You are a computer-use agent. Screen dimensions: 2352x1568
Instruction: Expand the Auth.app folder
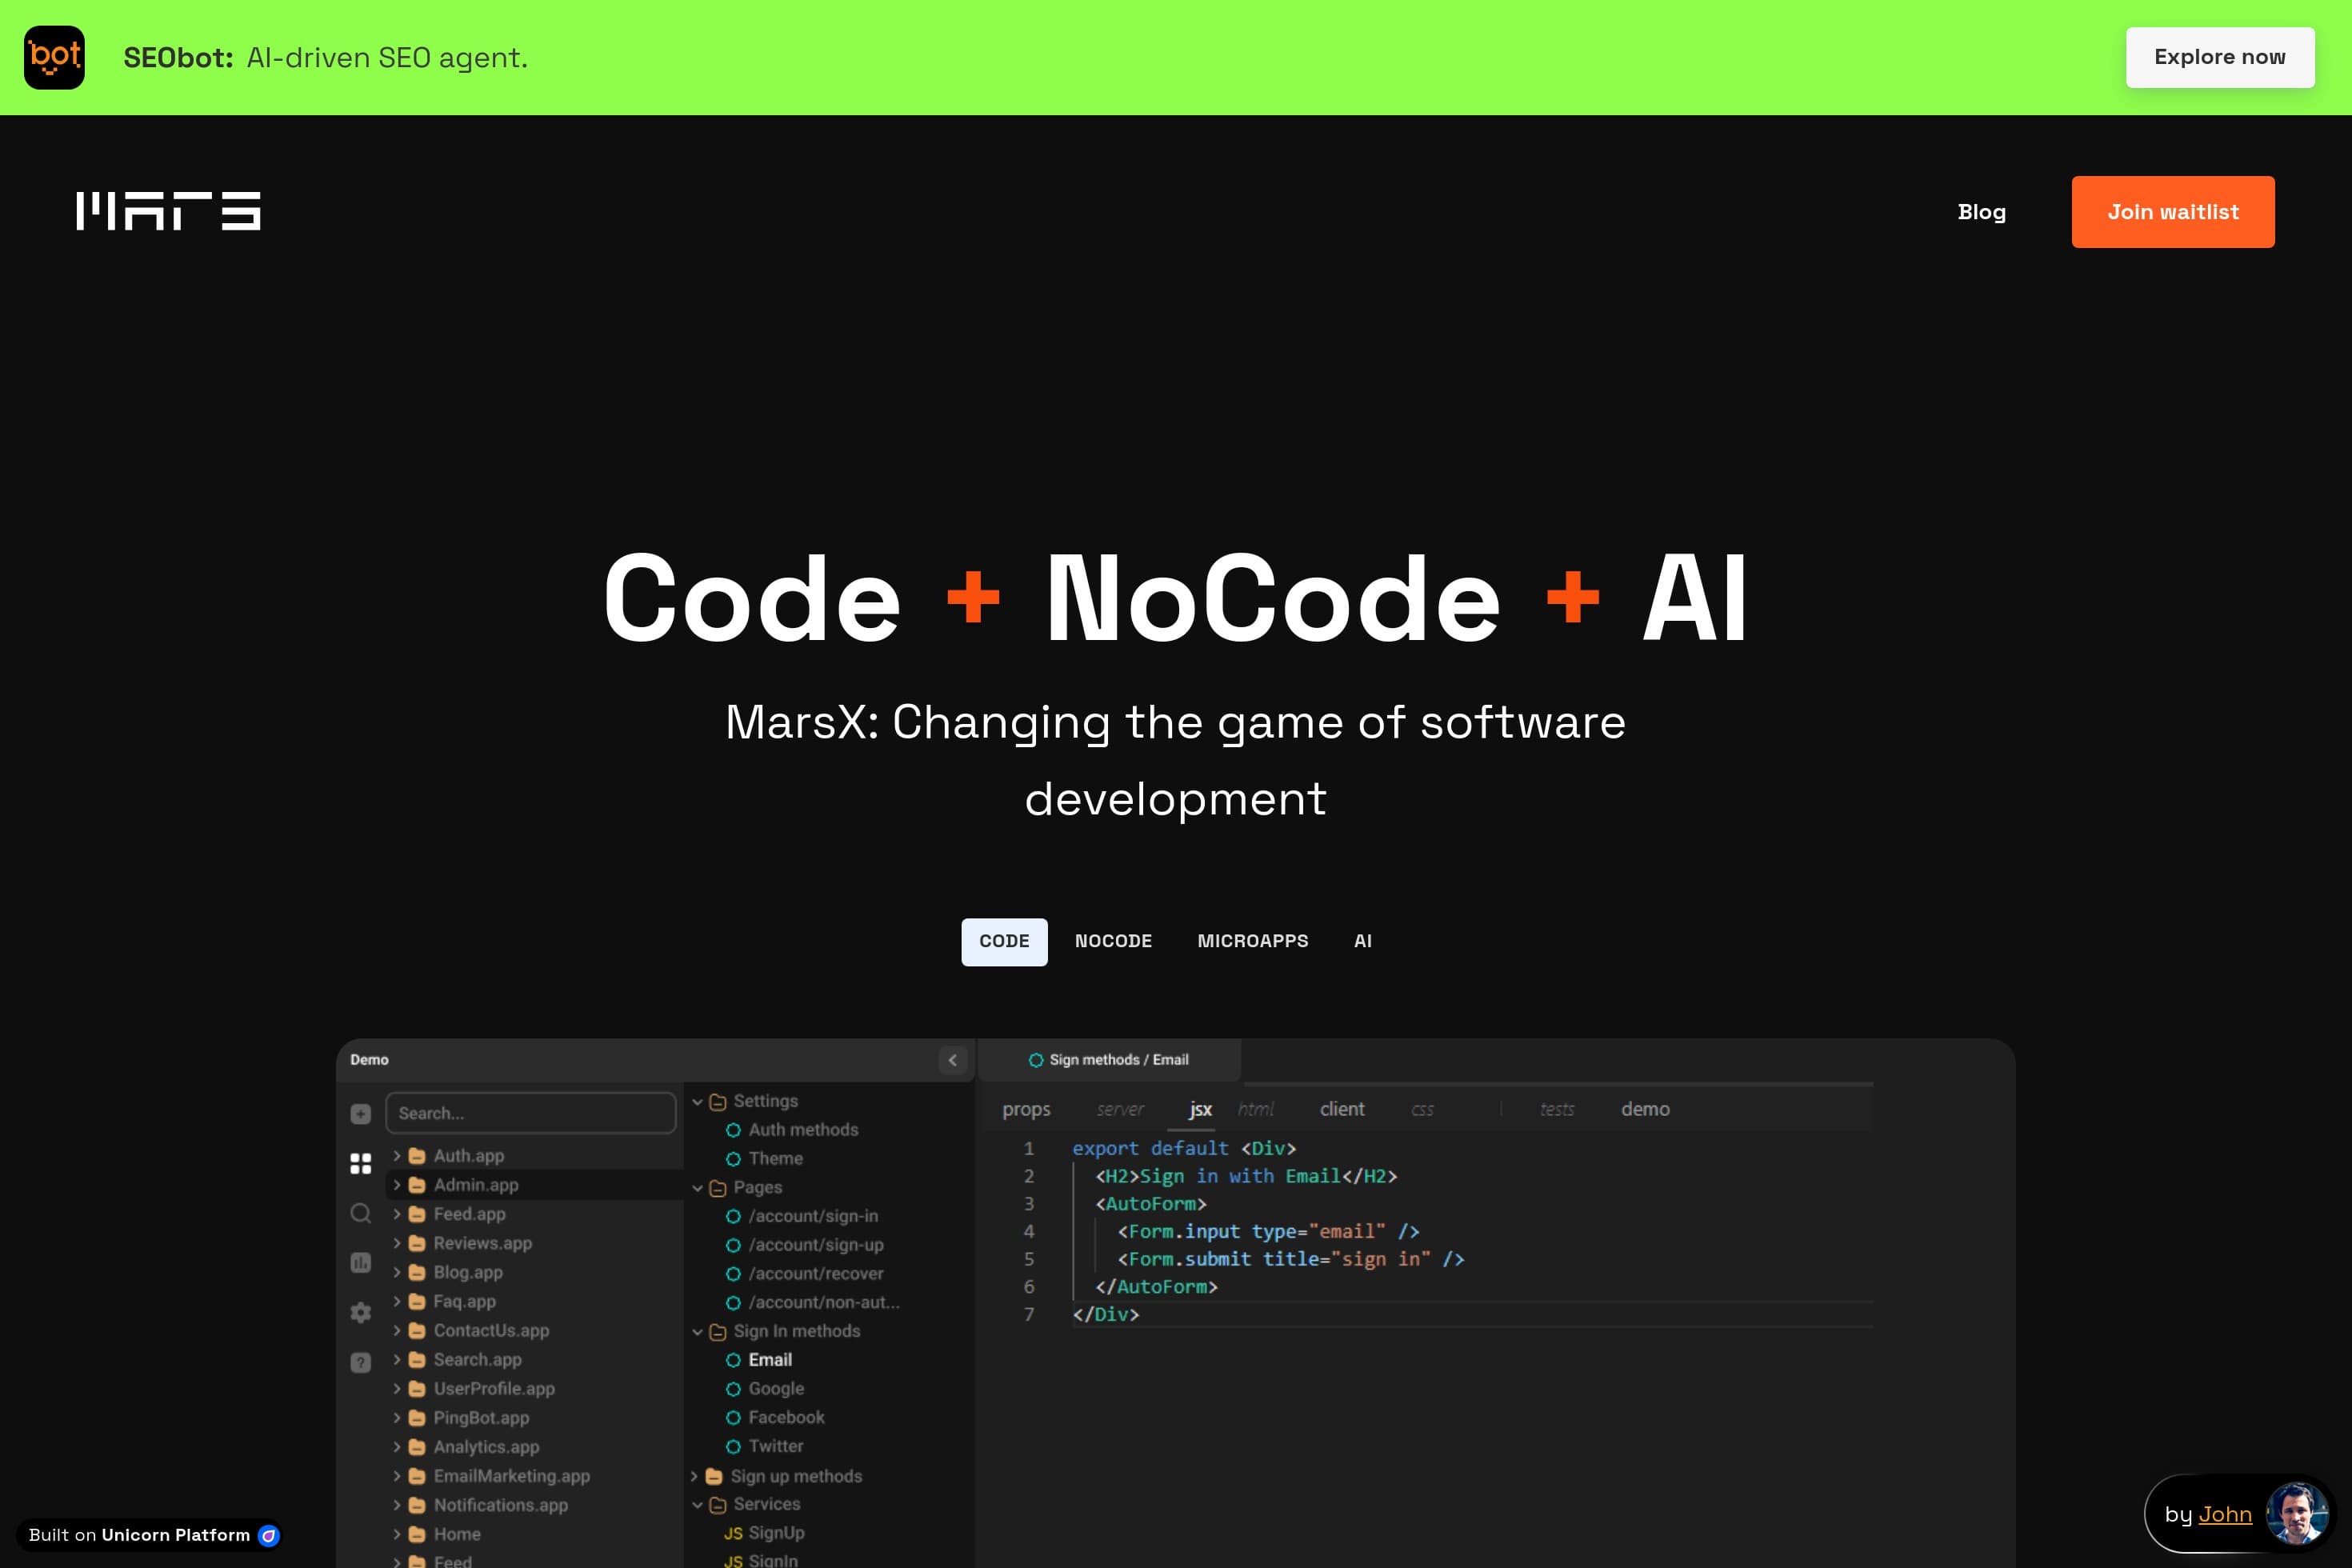tap(398, 1155)
